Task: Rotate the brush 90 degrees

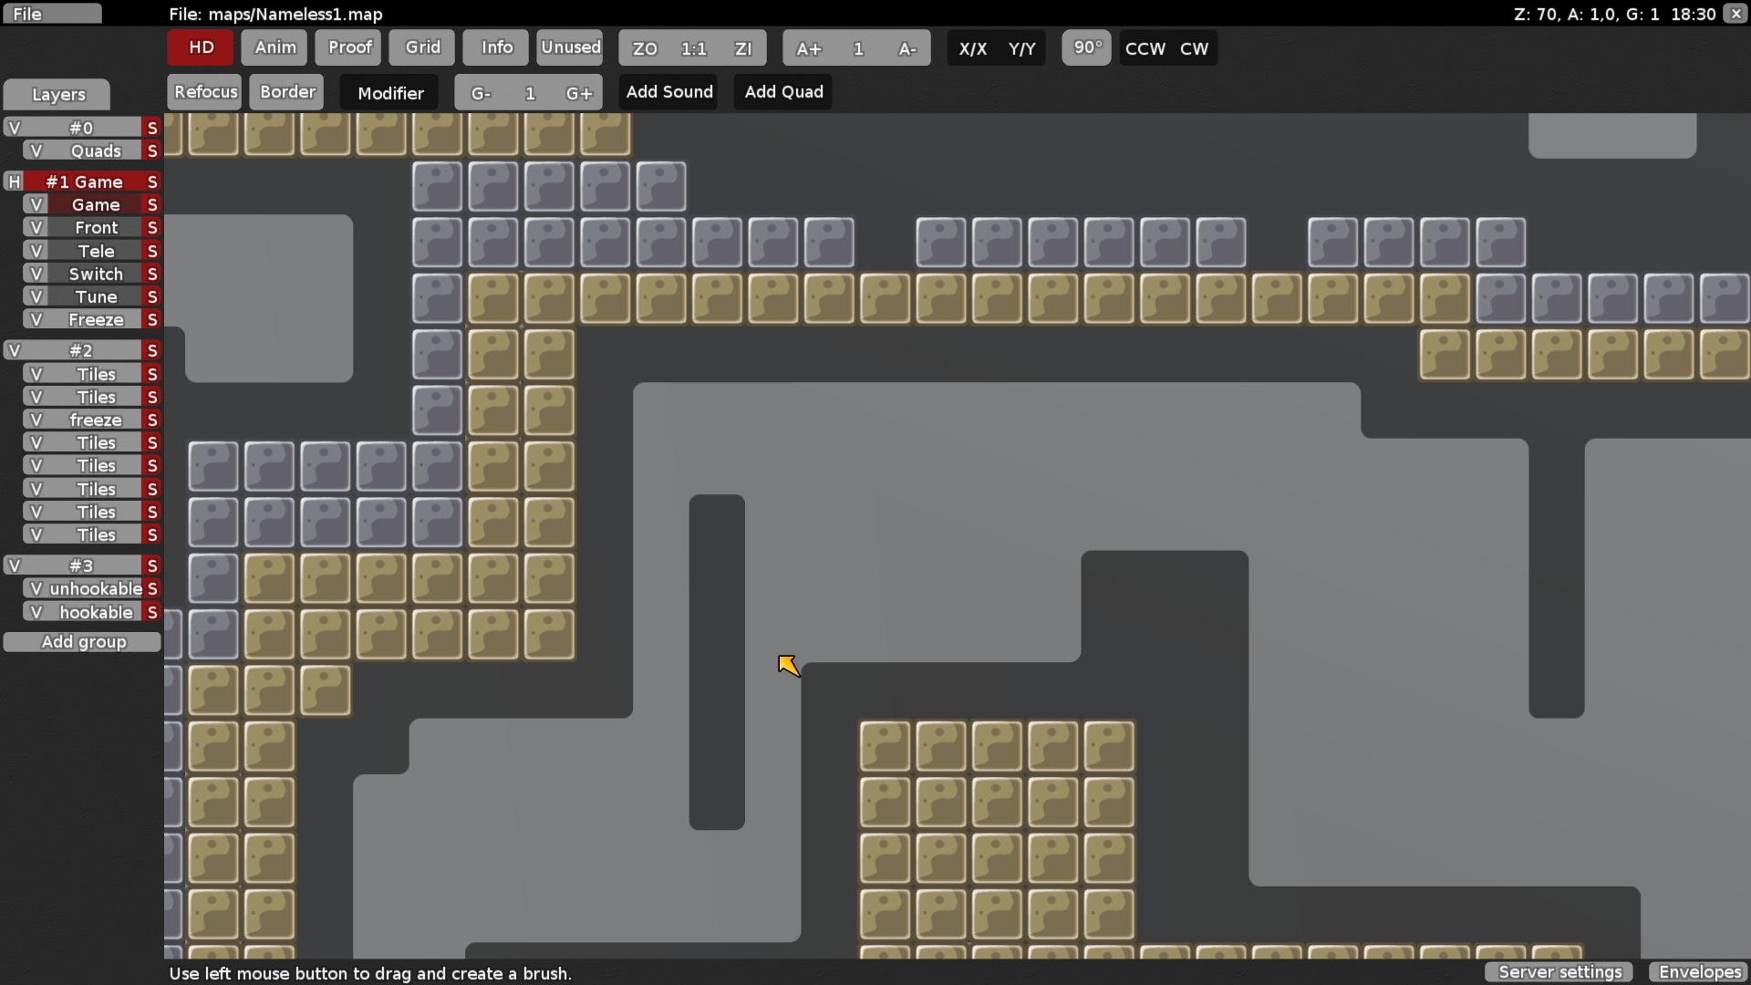Action: tap(1085, 47)
